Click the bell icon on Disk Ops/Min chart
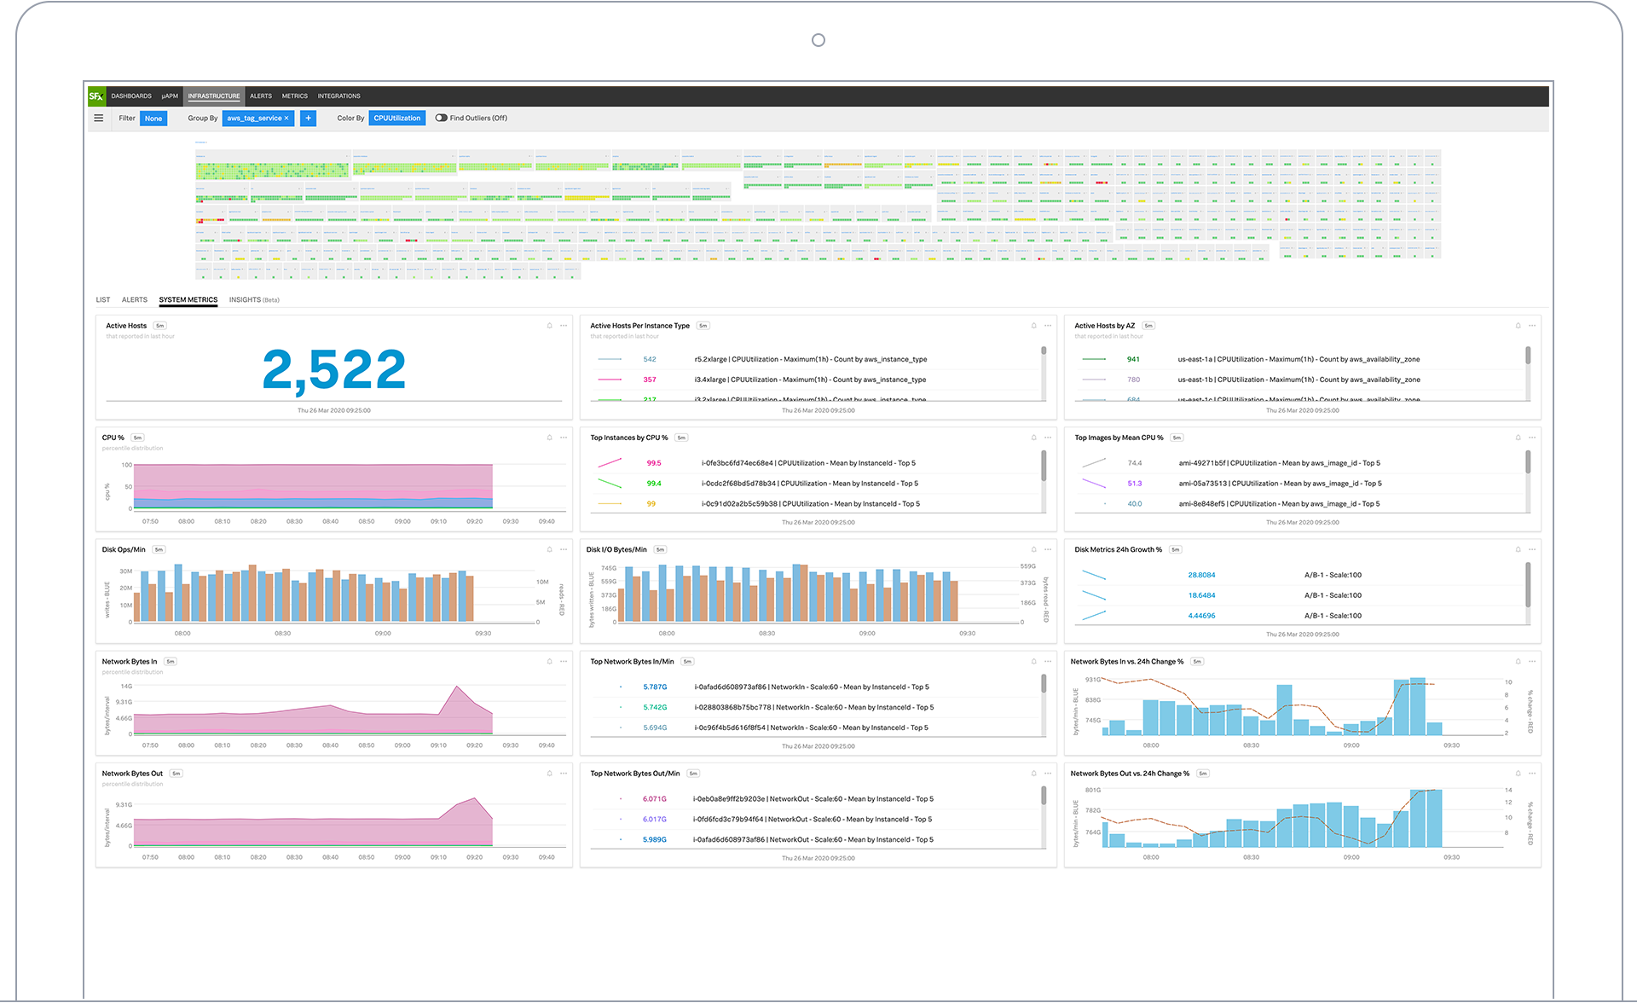This screenshot has width=1637, height=1003. click(x=550, y=549)
